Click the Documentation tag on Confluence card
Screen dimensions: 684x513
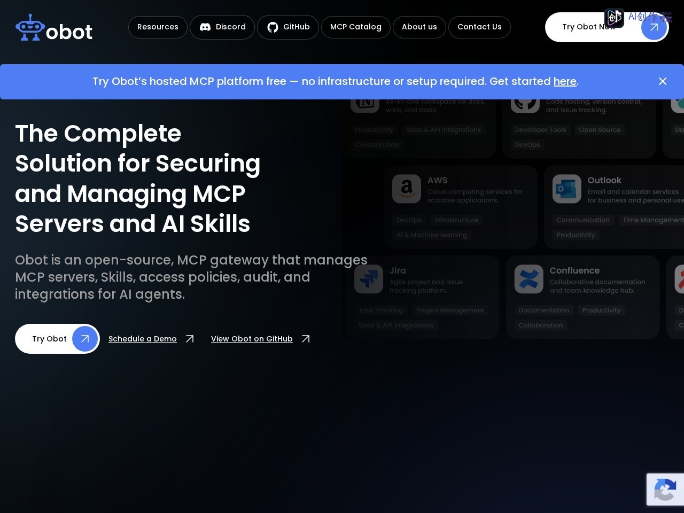pyautogui.click(x=544, y=310)
